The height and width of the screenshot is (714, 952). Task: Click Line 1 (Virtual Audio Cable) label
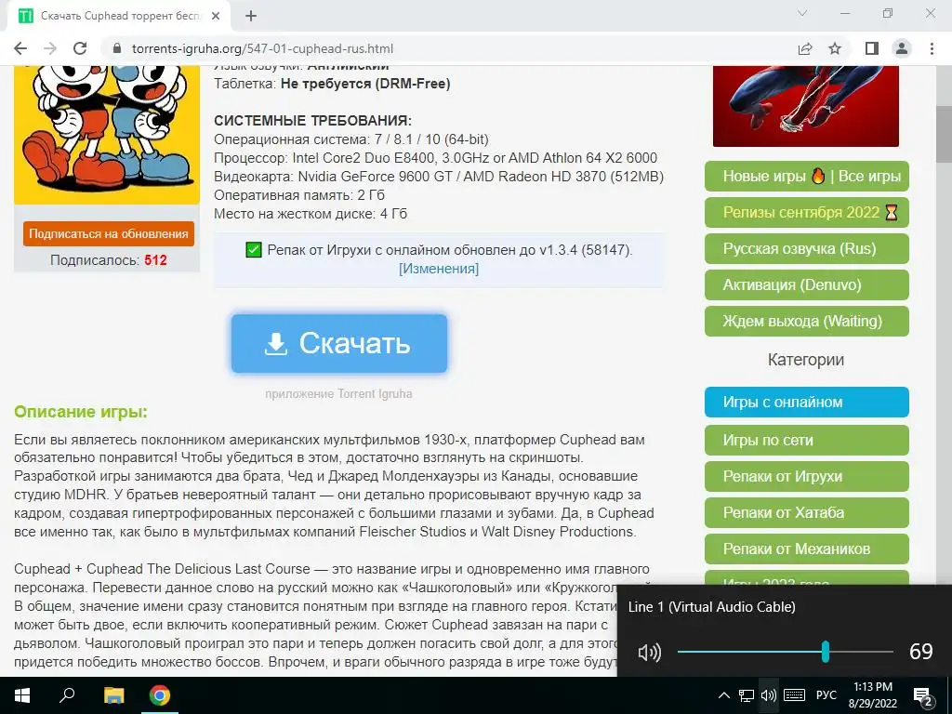711,606
